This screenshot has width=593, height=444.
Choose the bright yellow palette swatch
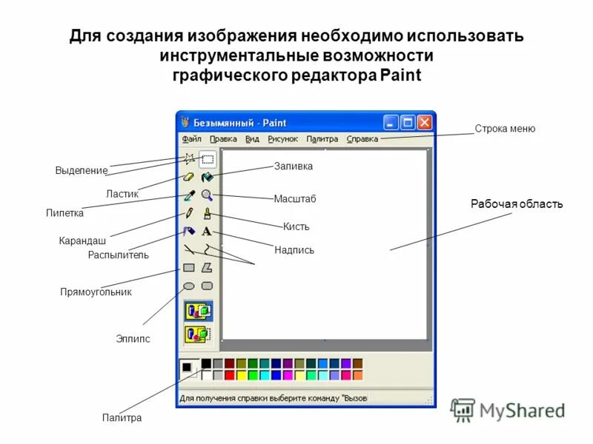(242, 375)
